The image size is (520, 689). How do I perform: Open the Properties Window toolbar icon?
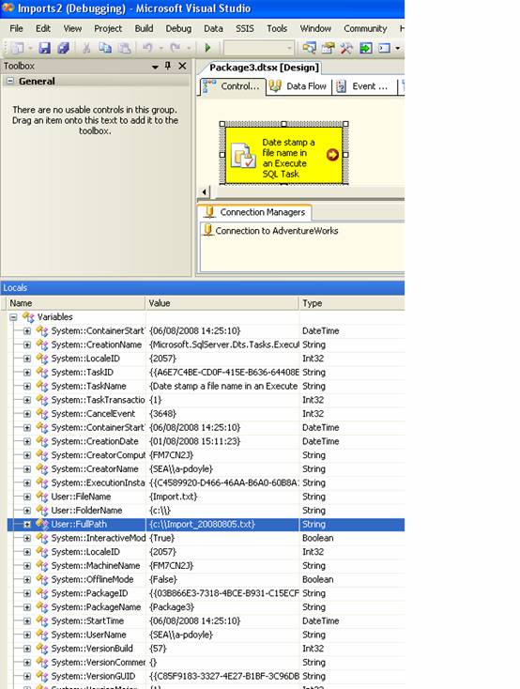(x=328, y=48)
